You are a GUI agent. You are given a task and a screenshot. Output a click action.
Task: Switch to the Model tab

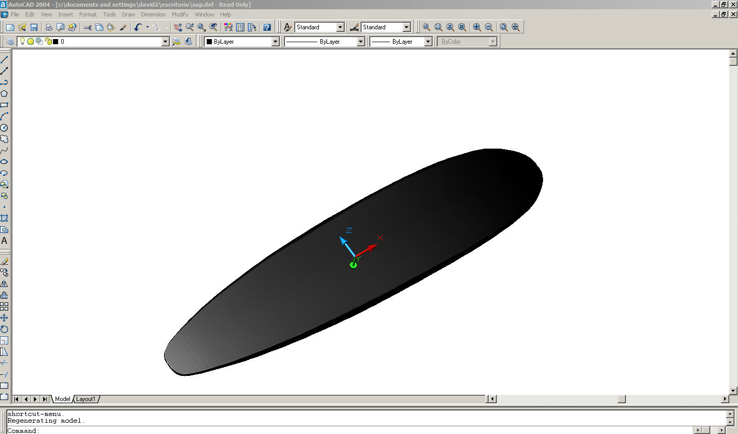tap(62, 399)
